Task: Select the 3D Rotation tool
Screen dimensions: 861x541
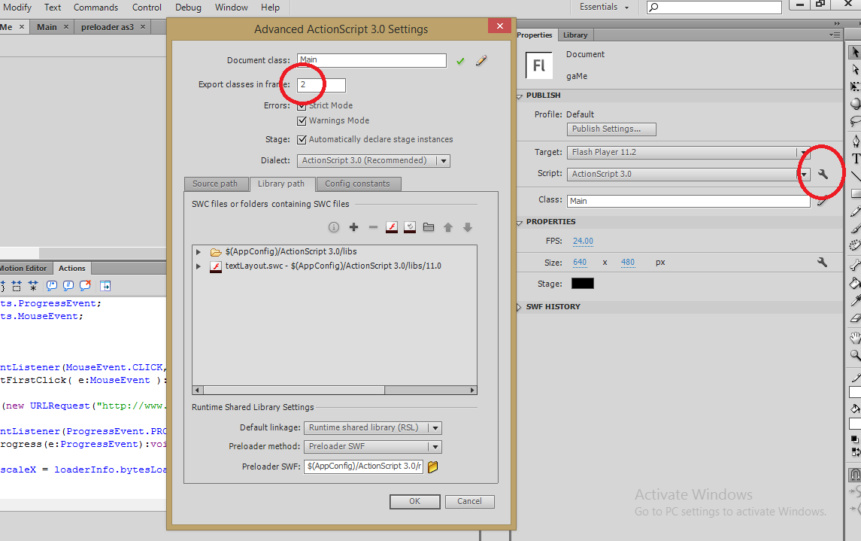Action: 855,104
